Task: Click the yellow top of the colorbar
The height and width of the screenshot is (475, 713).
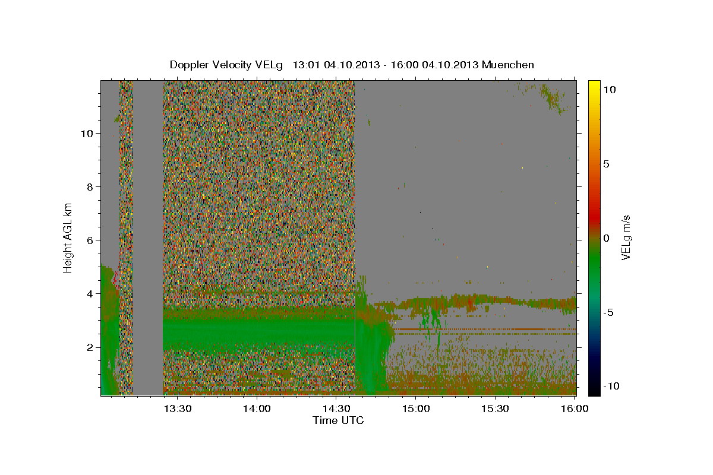Action: [x=594, y=85]
